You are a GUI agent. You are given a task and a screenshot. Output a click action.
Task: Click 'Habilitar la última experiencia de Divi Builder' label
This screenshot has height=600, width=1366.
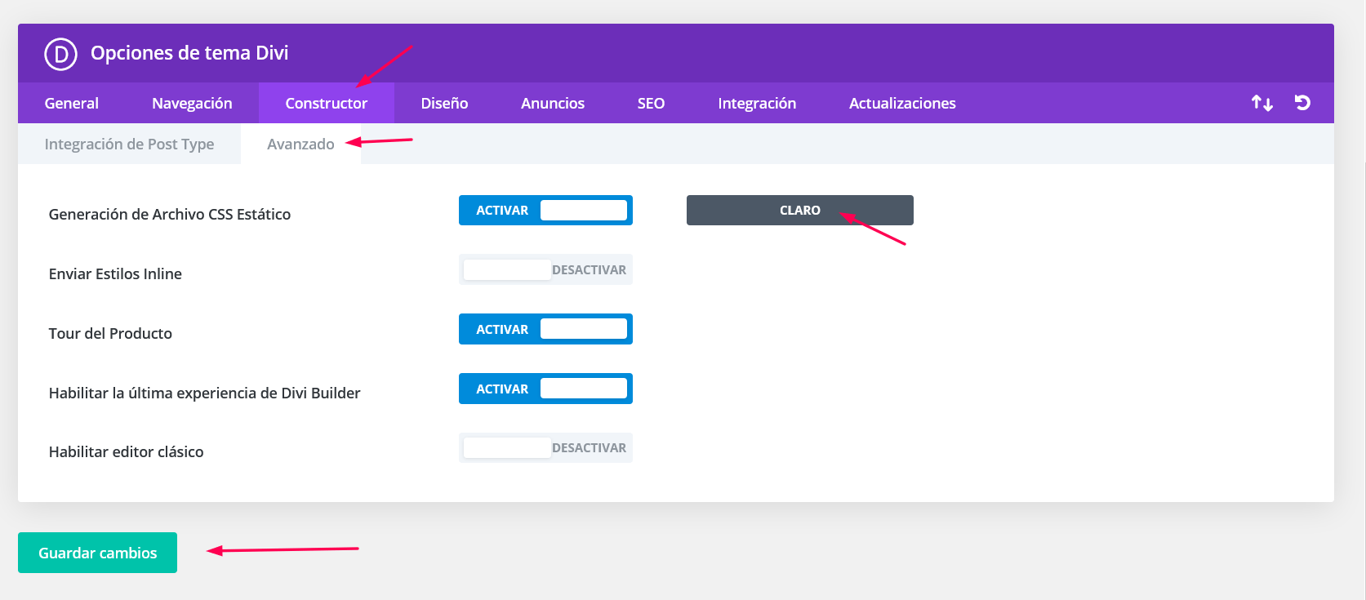[x=204, y=393]
